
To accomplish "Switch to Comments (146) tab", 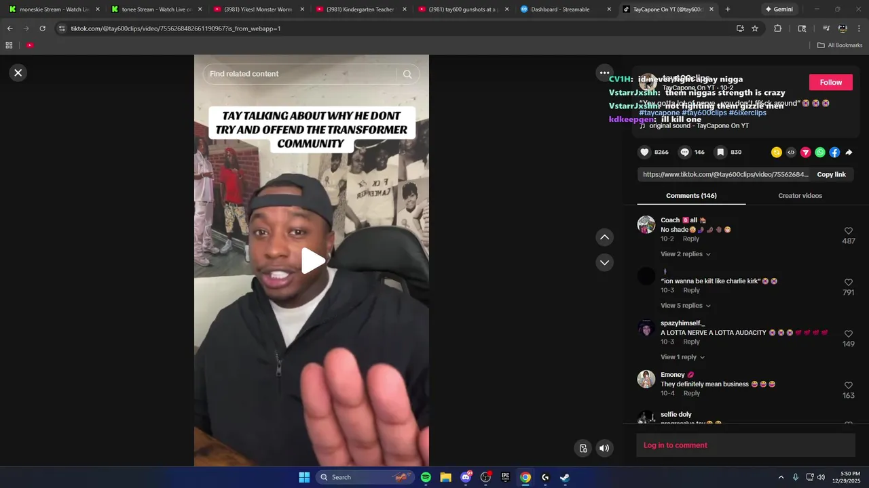I will point(691,196).
